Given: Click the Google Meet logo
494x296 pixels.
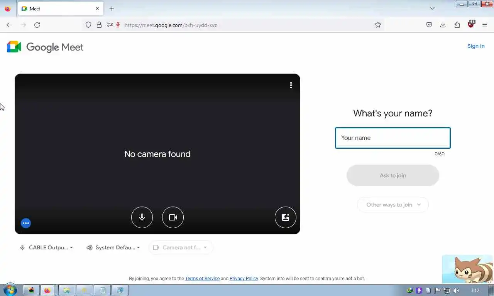Looking at the screenshot, I should click(x=45, y=47).
